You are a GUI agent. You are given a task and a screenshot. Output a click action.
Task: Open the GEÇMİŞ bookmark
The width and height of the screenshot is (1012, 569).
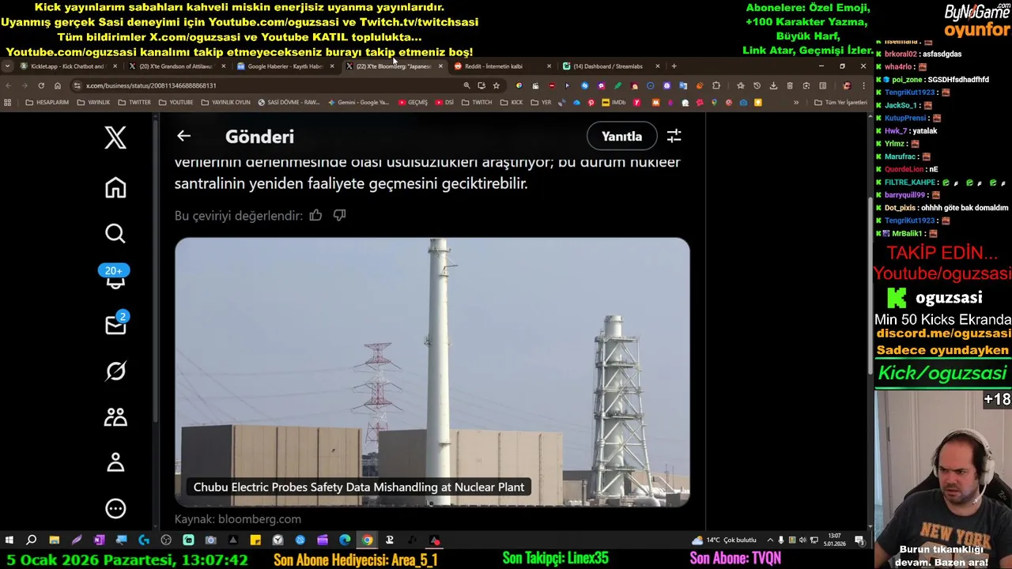413,103
